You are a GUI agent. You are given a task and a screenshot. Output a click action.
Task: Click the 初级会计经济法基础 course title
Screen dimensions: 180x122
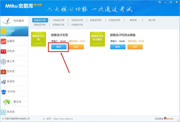tap(123, 35)
